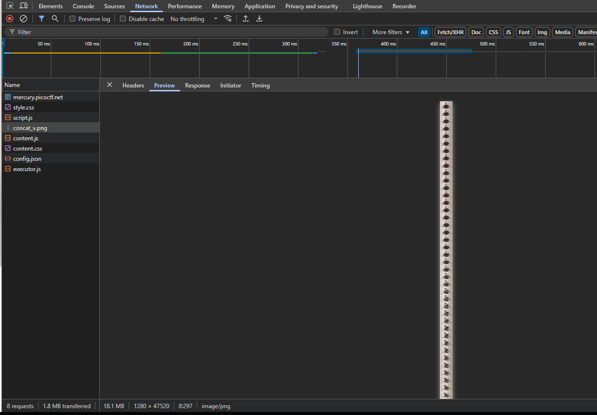Image resolution: width=597 pixels, height=415 pixels.
Task: Filter requests by Fetch/XHR
Action: point(450,32)
